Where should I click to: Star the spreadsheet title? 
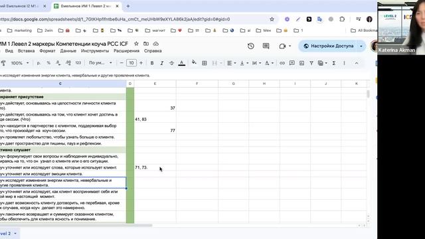click(x=136, y=44)
